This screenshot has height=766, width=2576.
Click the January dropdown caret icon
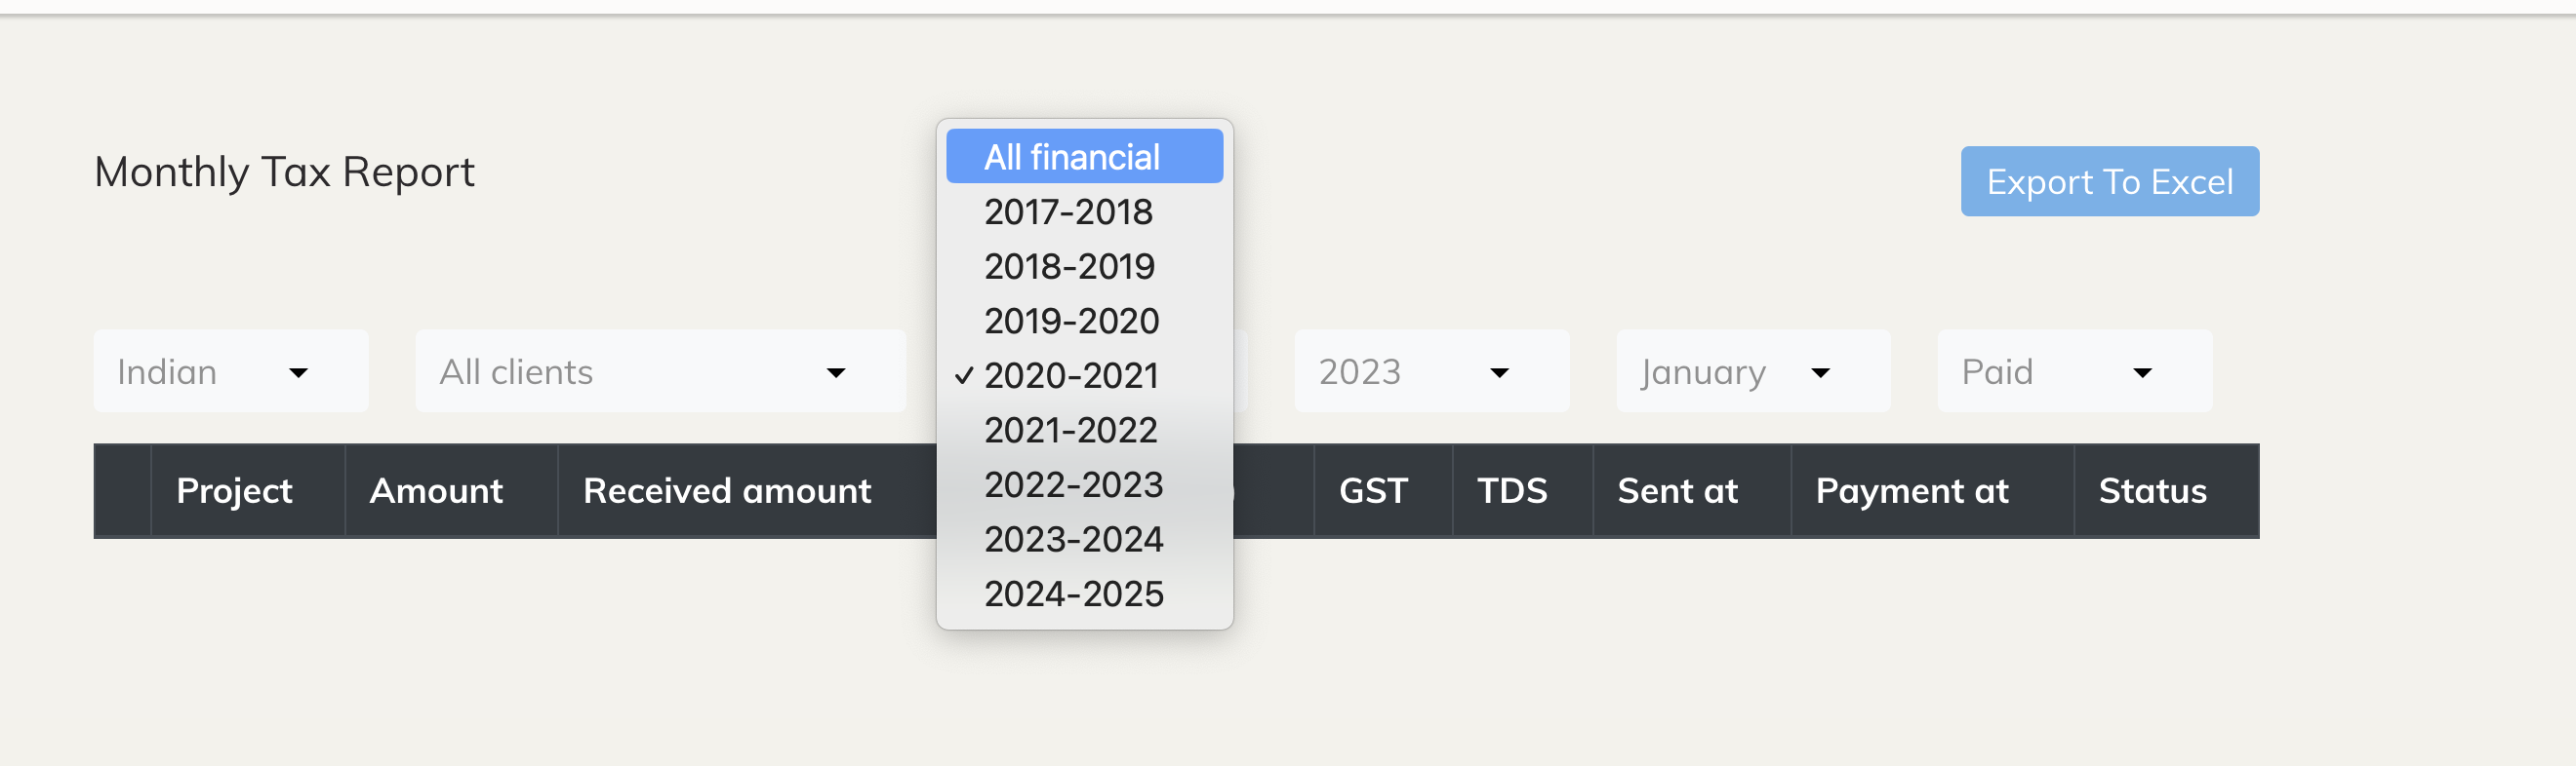1822,373
